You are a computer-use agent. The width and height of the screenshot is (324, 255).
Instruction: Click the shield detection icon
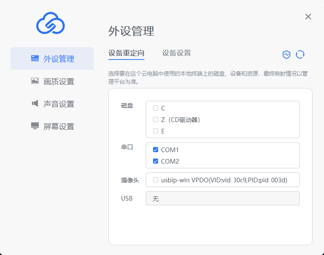coord(286,54)
